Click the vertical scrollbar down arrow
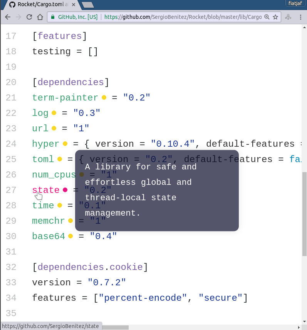This screenshot has height=330, width=307. pyautogui.click(x=304, y=322)
